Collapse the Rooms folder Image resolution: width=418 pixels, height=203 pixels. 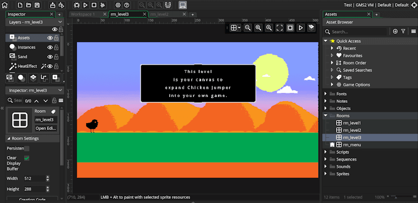click(325, 116)
